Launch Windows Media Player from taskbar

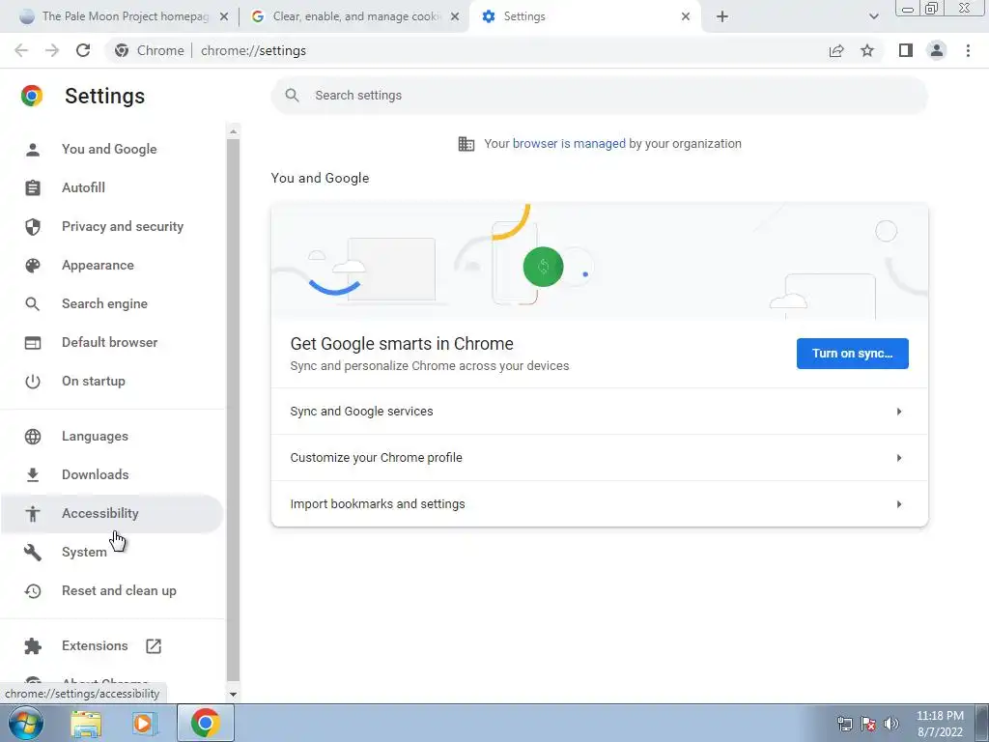(x=143, y=724)
